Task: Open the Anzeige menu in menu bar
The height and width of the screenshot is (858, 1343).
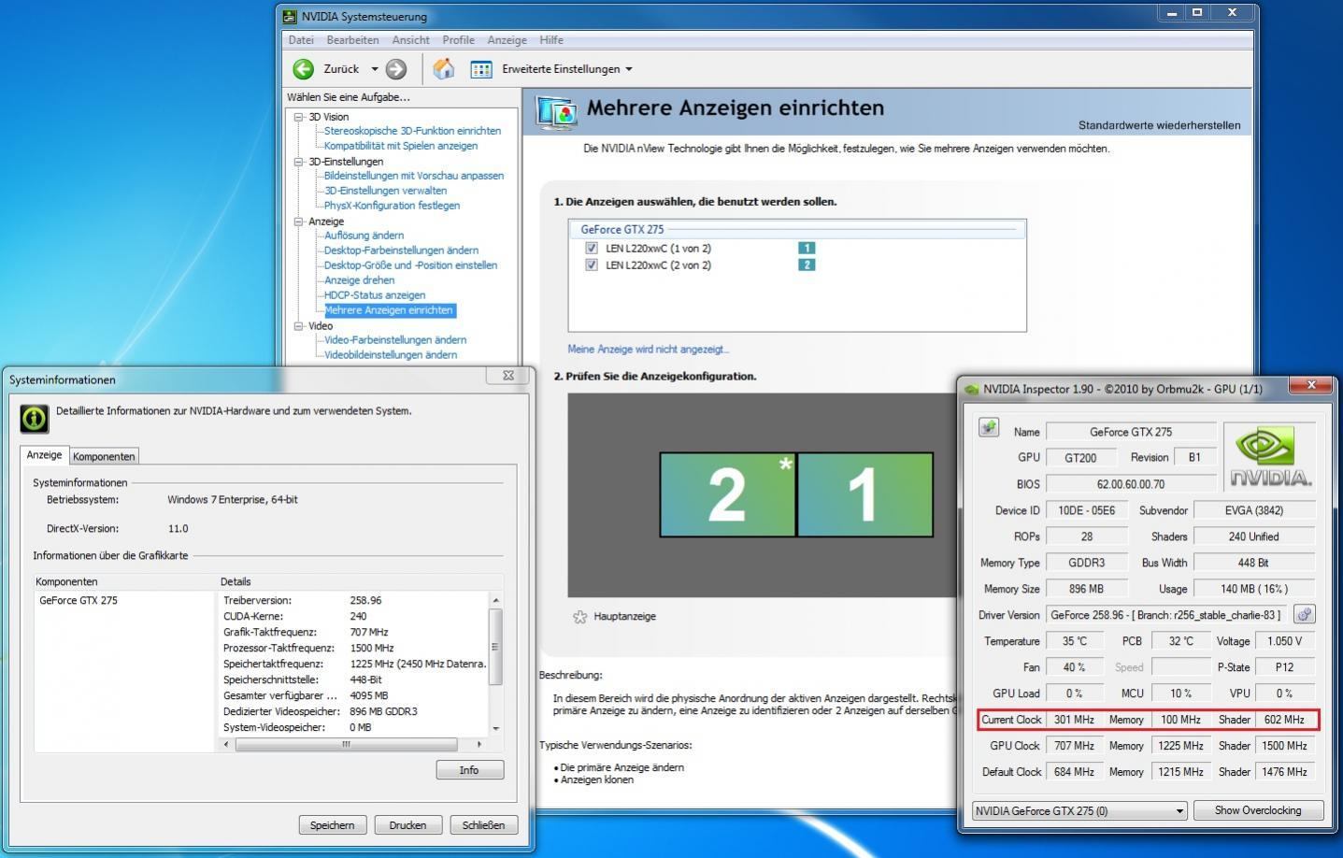Action: [x=507, y=40]
